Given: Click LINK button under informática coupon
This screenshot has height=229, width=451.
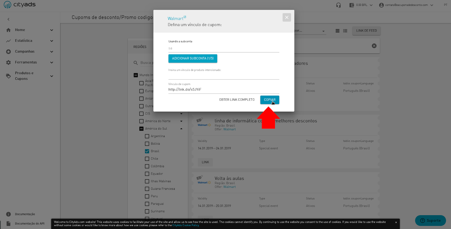Looking at the screenshot, I should pos(205,162).
